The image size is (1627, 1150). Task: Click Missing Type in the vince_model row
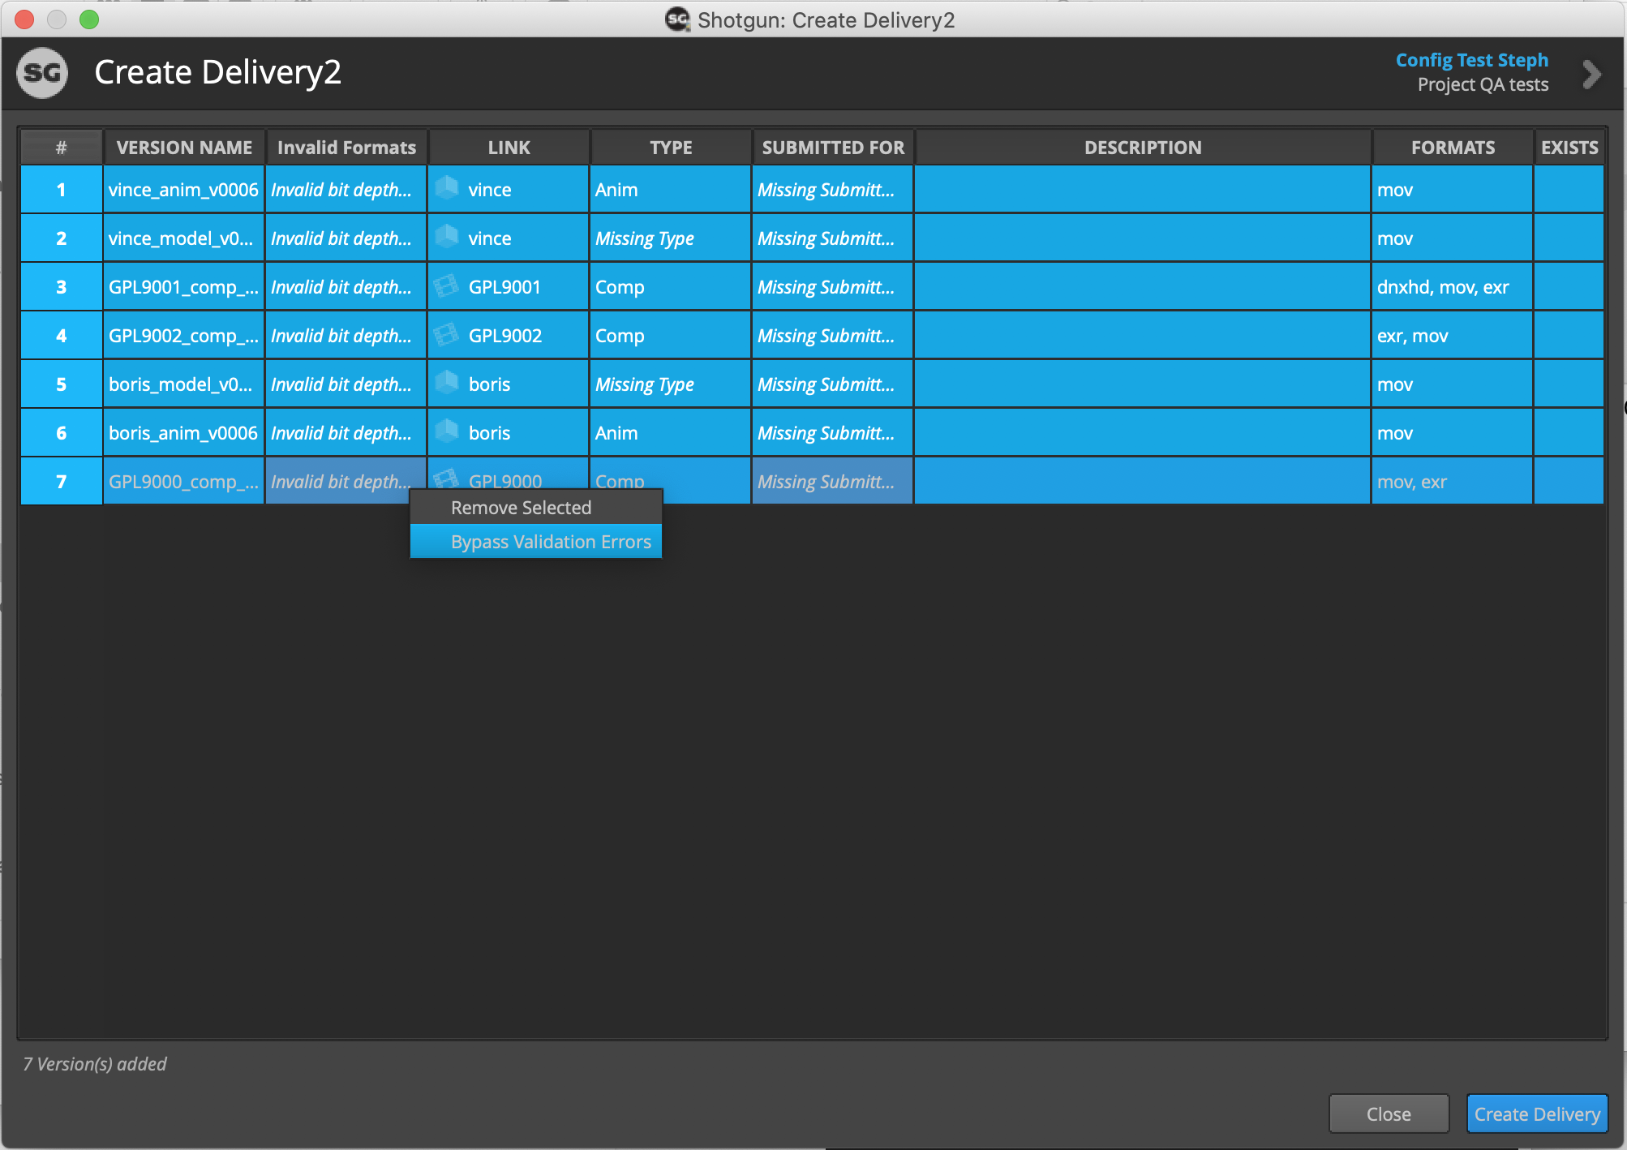tap(671, 238)
